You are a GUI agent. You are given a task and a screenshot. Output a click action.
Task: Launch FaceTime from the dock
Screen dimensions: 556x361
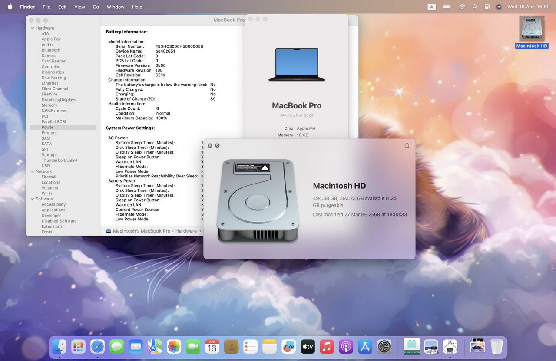click(x=193, y=347)
